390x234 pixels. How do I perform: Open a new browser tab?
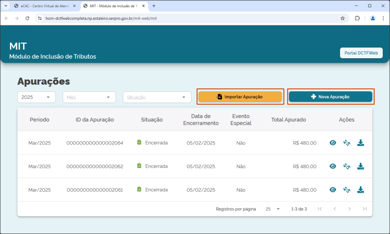tap(154, 6)
